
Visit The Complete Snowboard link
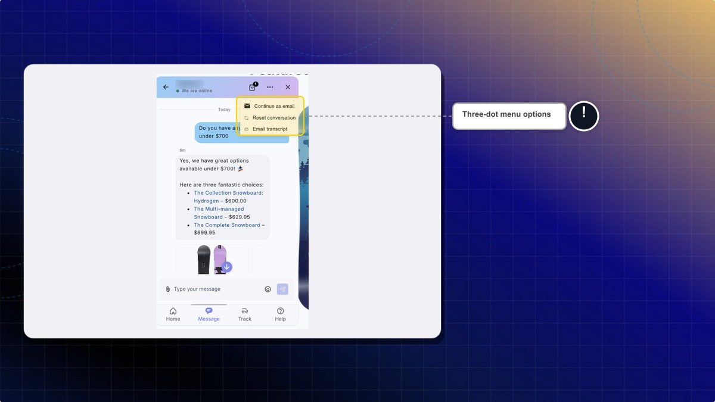click(x=227, y=225)
